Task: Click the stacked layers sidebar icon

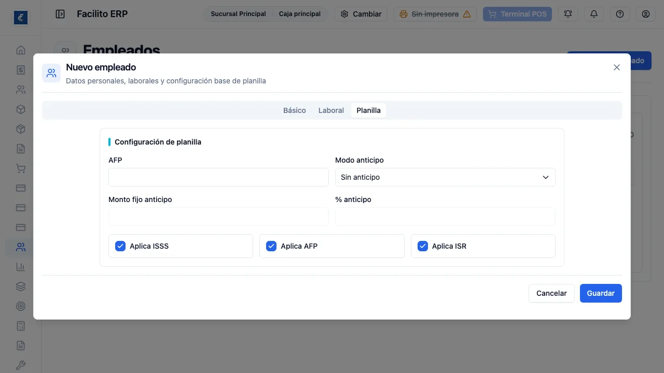Action: pos(21,286)
